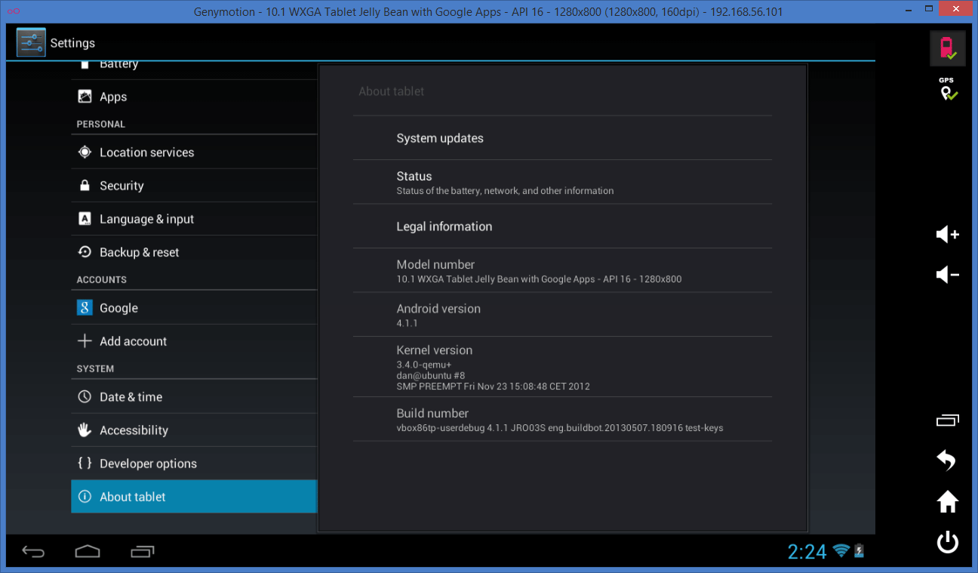This screenshot has height=573, width=978.
Task: Click the Date & time clock icon
Action: 85,396
